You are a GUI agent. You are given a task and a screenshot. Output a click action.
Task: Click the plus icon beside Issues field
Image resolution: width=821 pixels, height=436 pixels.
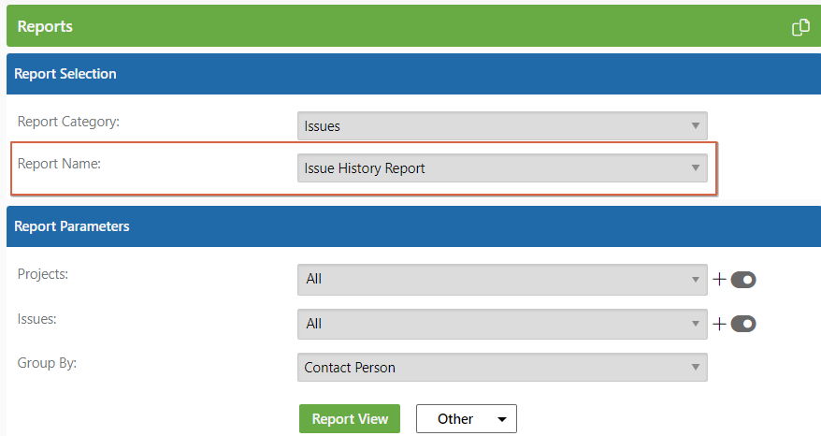click(x=719, y=324)
